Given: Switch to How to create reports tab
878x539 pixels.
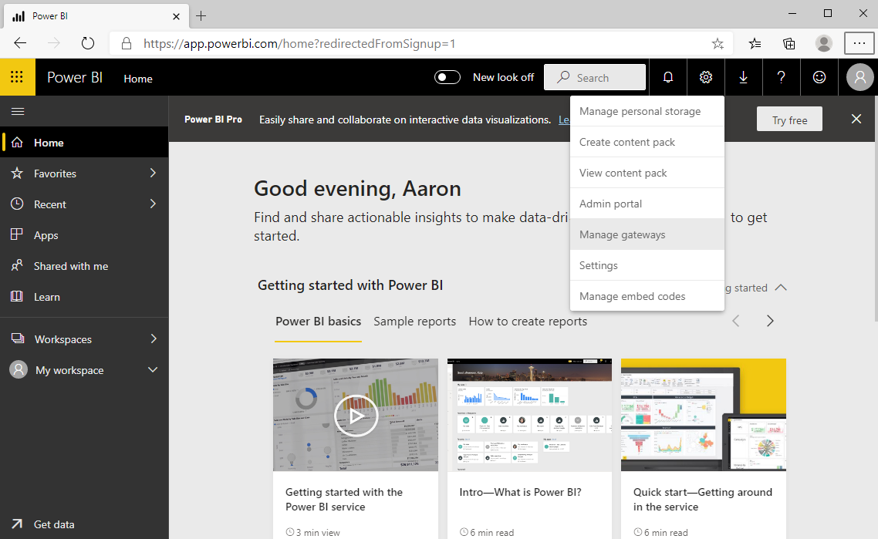Looking at the screenshot, I should [x=528, y=322].
